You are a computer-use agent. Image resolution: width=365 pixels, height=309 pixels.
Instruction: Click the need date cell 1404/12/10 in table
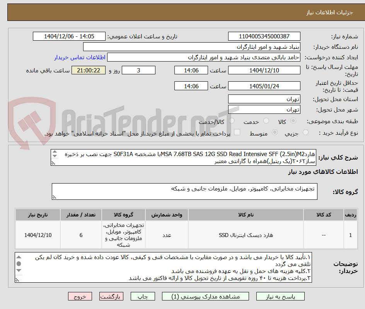tap(38, 235)
